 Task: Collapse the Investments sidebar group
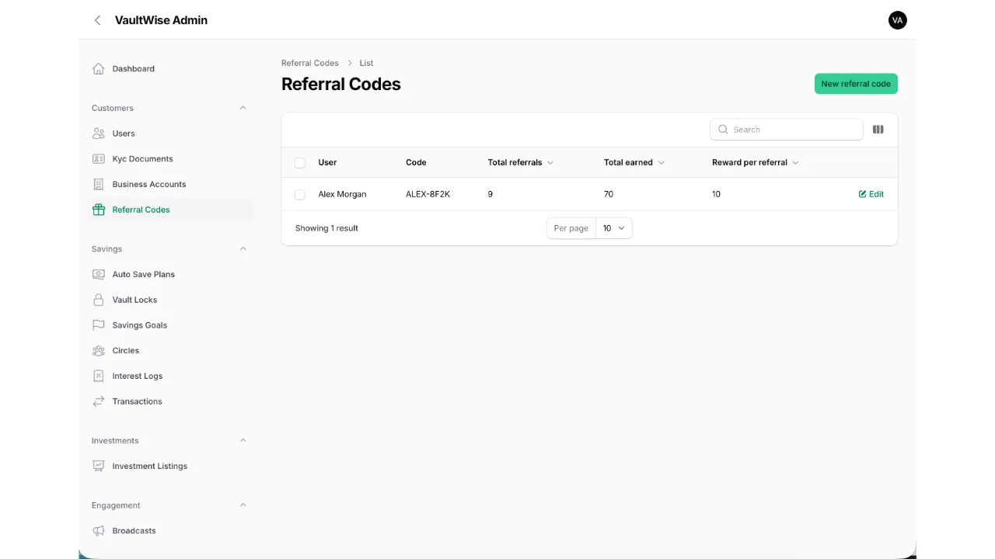coord(243,440)
